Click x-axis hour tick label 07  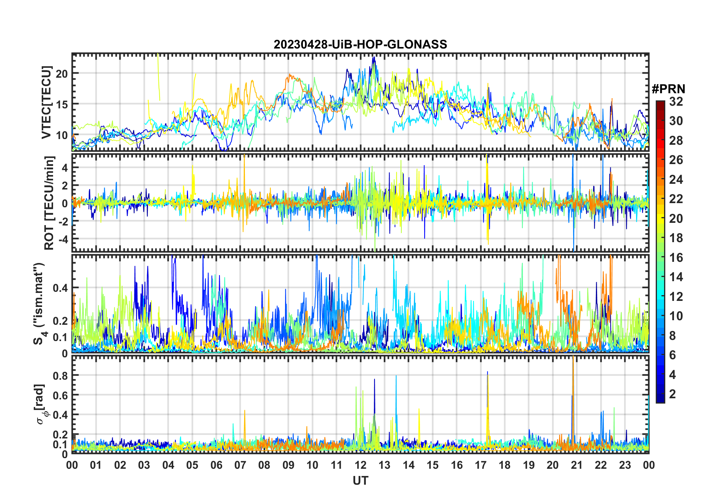(x=240, y=465)
